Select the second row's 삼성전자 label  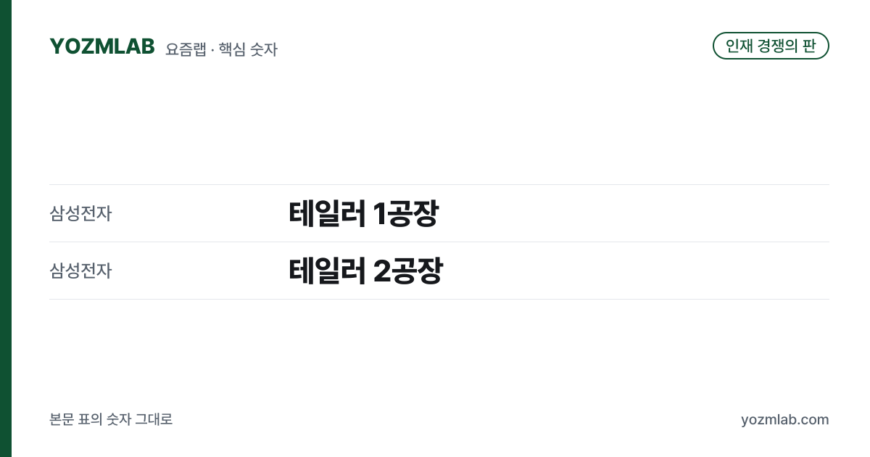click(80, 271)
